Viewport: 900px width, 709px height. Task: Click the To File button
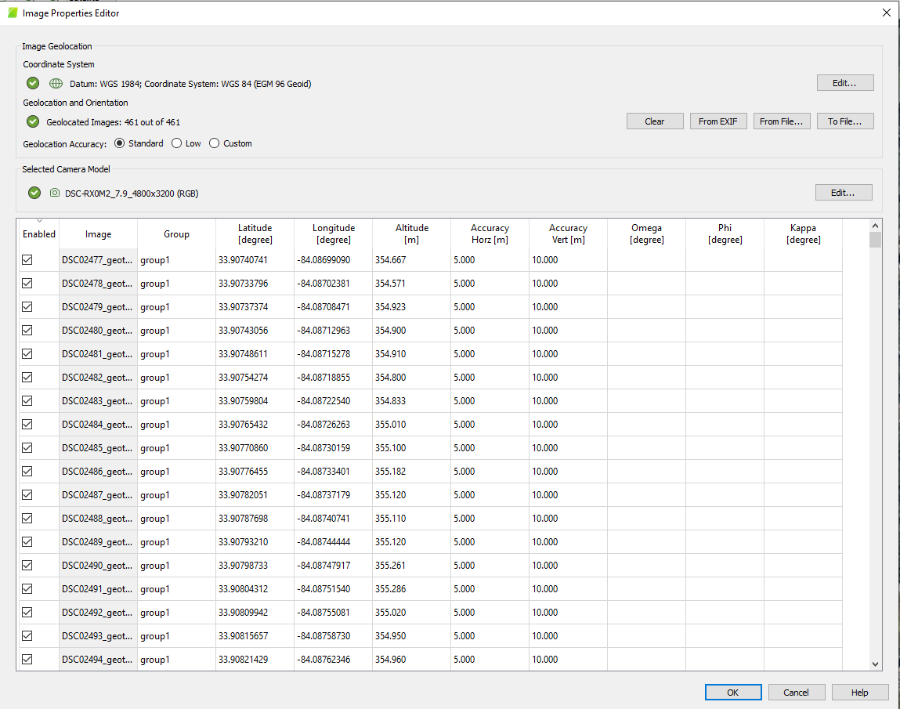[845, 121]
